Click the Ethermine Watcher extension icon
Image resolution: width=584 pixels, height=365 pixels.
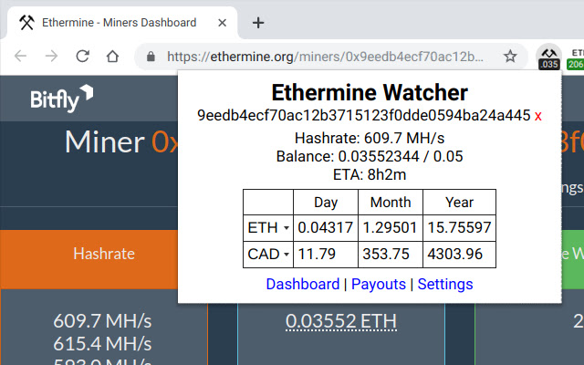549,57
